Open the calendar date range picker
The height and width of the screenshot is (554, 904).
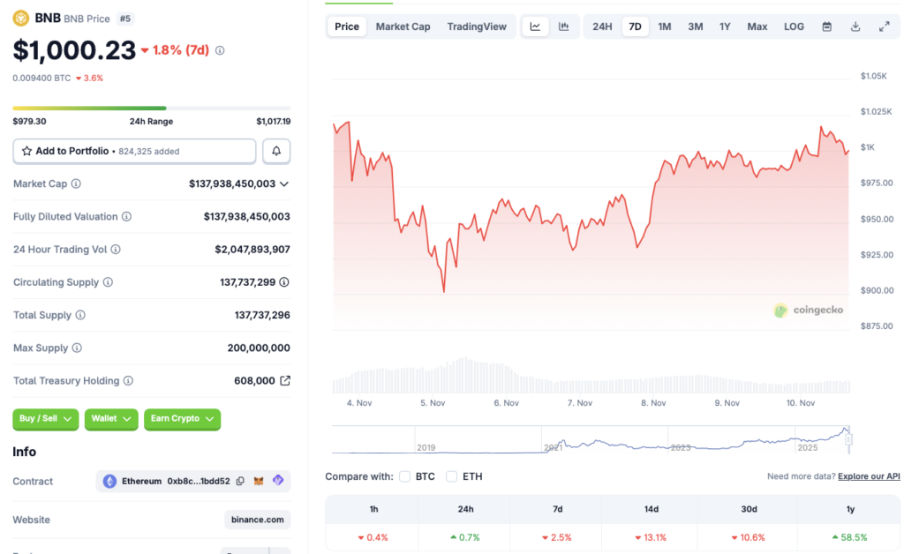pos(827,26)
